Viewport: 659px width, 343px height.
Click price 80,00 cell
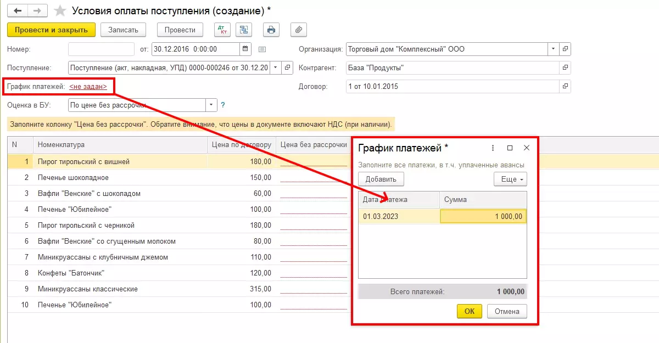click(242, 241)
